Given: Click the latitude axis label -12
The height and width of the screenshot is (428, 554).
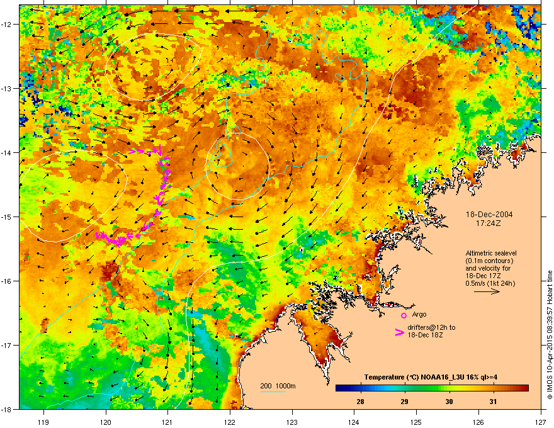Looking at the screenshot, I should coord(7,25).
